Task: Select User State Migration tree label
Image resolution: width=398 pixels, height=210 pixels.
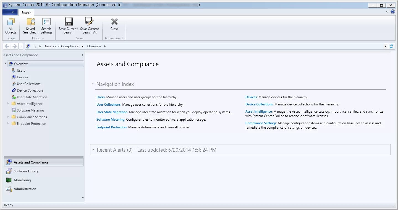Action: (32, 97)
